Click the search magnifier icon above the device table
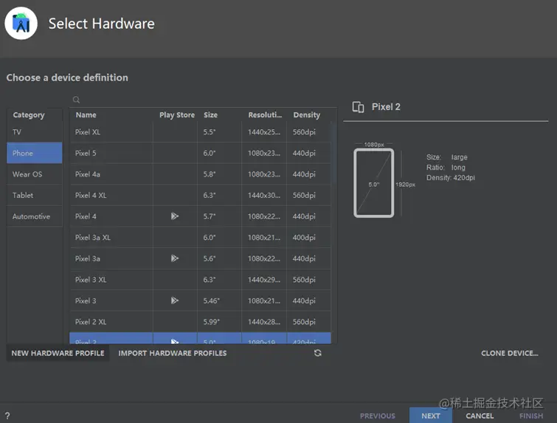The height and width of the screenshot is (423, 557). coord(76,100)
